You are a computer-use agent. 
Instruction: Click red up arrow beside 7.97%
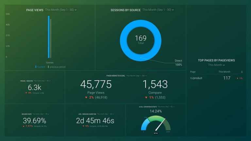(x=24, y=126)
